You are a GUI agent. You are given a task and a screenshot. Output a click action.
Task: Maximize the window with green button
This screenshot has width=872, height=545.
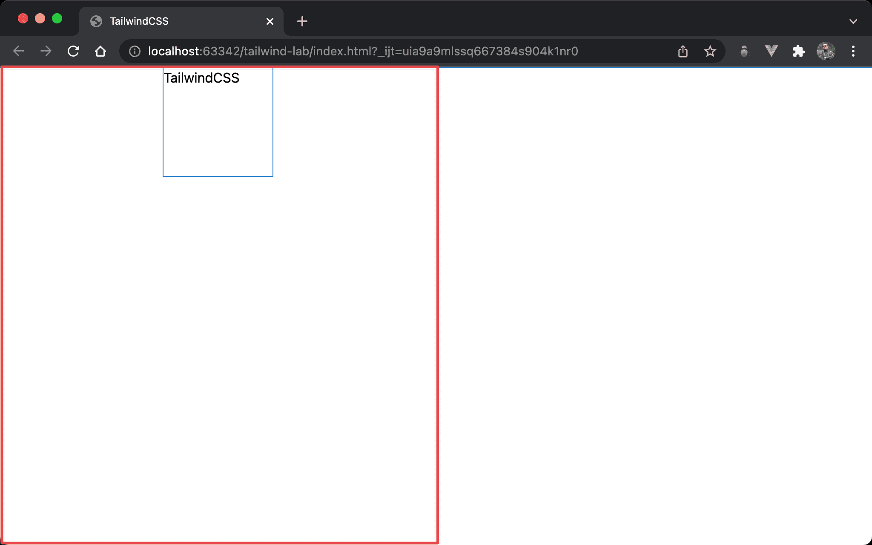click(57, 19)
